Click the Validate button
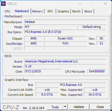The image size is (112, 111). coord(79,107)
